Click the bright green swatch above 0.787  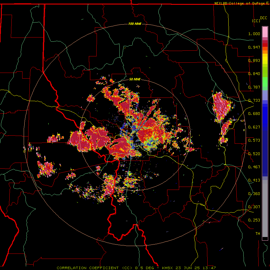pos(265,82)
